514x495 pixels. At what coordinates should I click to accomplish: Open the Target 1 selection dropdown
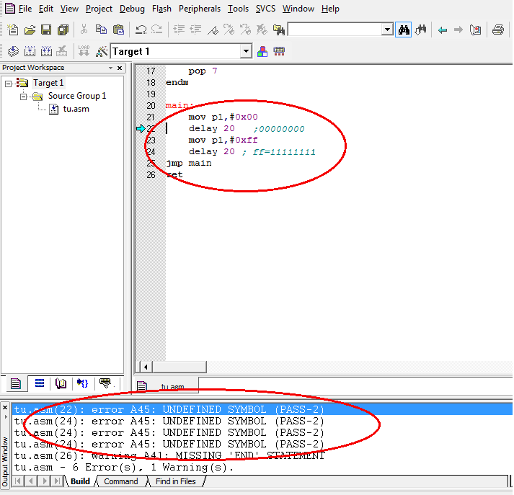click(x=246, y=51)
